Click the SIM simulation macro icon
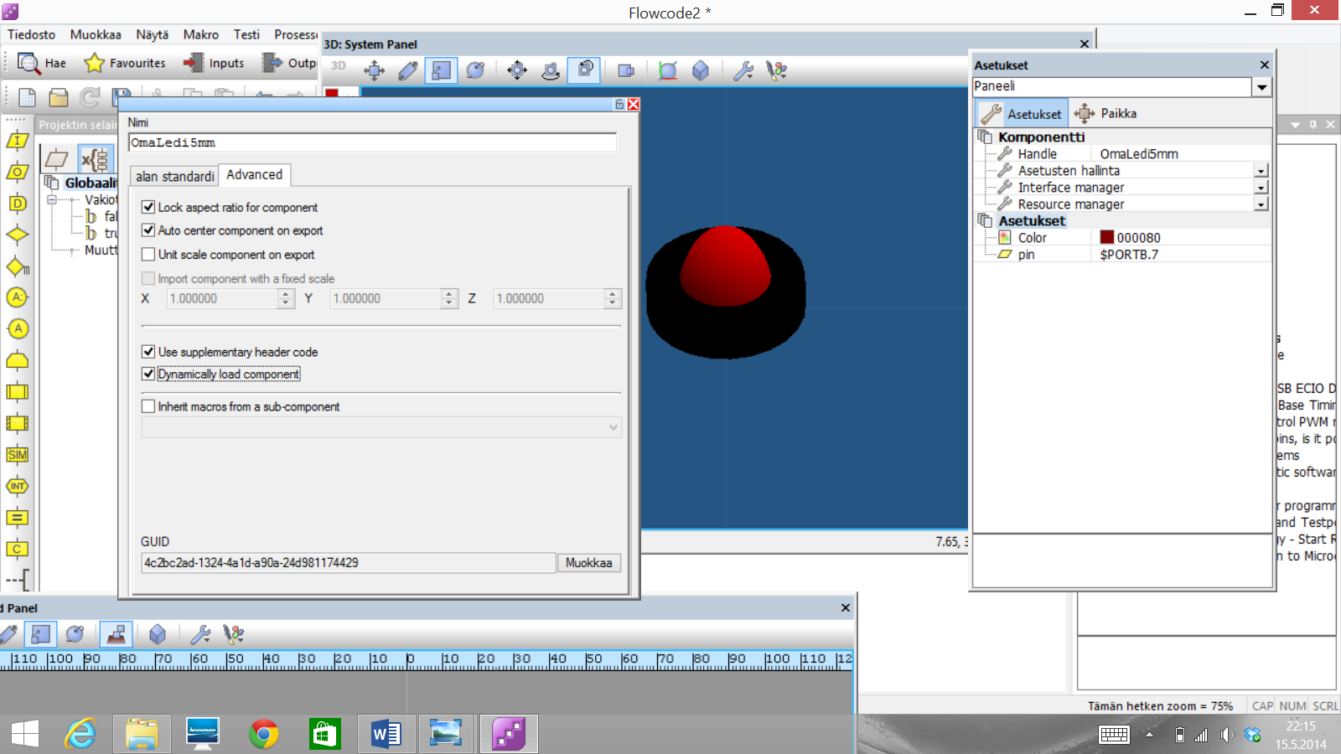This screenshot has width=1341, height=754. click(x=18, y=455)
